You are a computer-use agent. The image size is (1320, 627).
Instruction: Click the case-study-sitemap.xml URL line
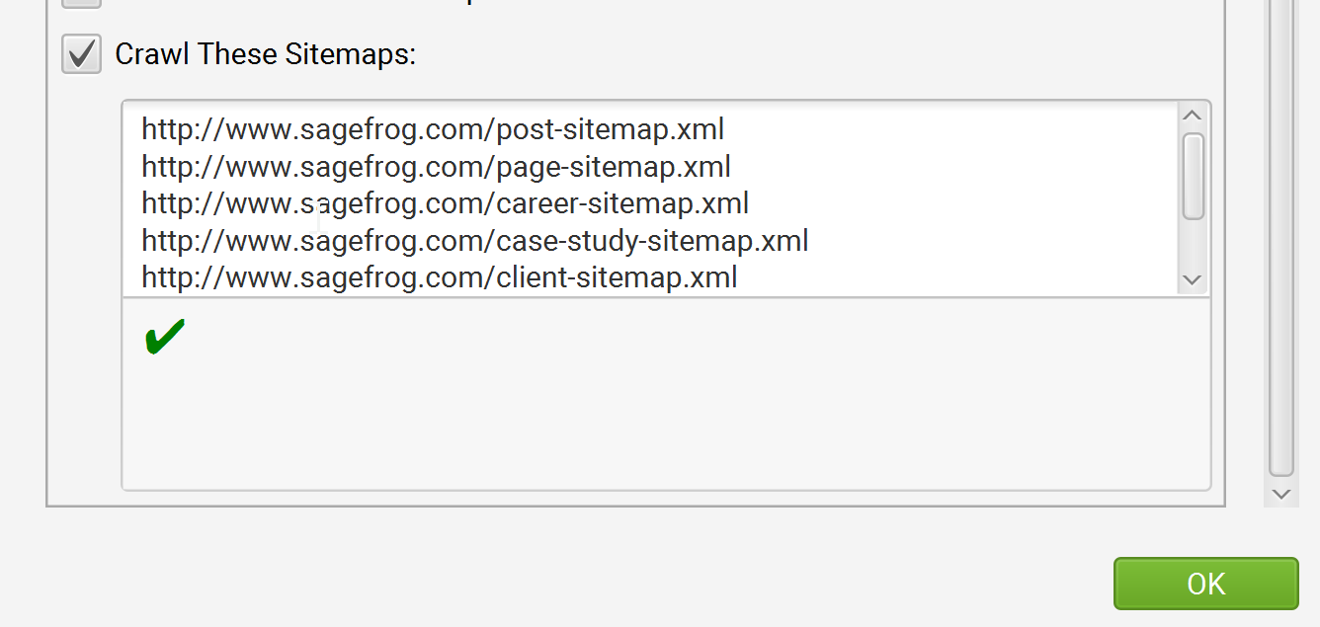(x=474, y=240)
